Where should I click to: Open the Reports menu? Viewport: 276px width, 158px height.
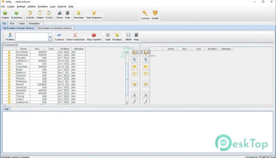pyautogui.click(x=62, y=7)
